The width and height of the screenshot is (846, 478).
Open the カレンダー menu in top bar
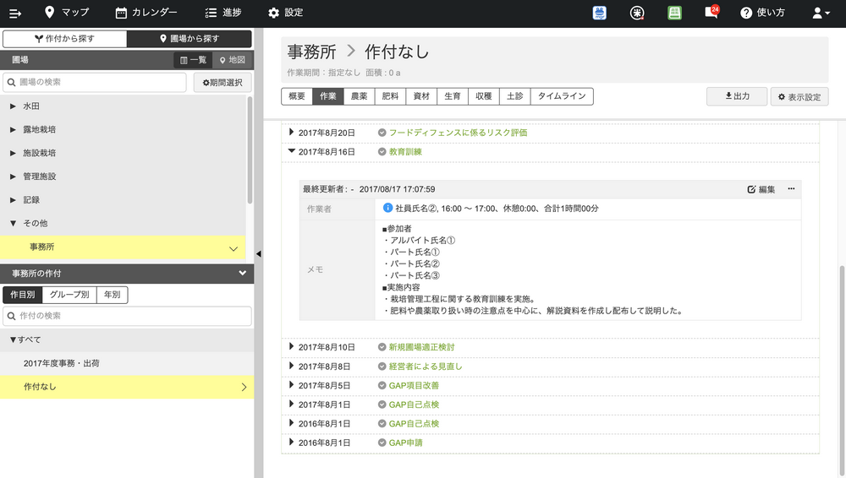point(146,13)
